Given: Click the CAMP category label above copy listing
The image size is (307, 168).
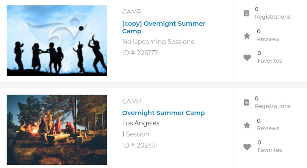Looking at the screenshot, I should point(132,12).
